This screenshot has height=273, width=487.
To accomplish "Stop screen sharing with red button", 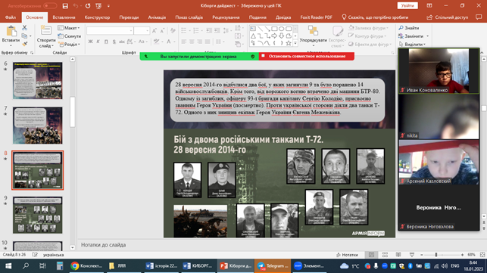I will [x=306, y=56].
